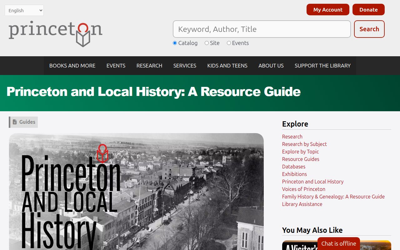This screenshot has width=400, height=250.
Task: Click the Chat is offline button
Action: [x=339, y=244]
